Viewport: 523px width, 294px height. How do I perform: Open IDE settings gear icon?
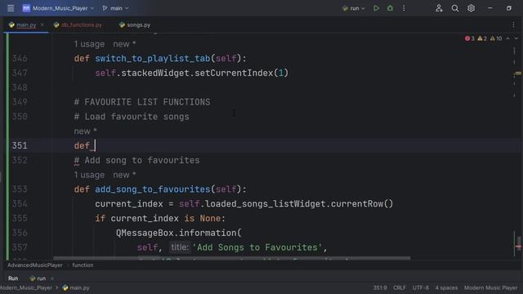click(471, 8)
